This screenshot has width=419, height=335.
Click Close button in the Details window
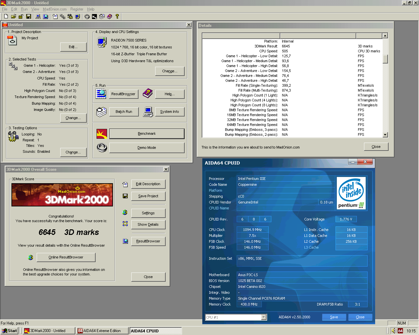pyautogui.click(x=376, y=147)
